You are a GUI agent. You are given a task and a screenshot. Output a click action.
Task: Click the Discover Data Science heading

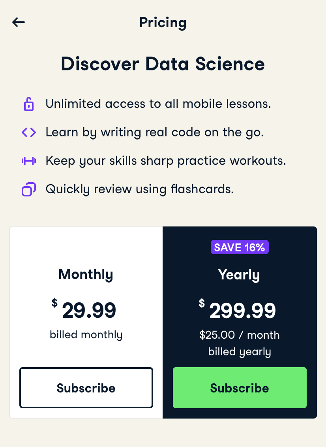click(x=163, y=64)
